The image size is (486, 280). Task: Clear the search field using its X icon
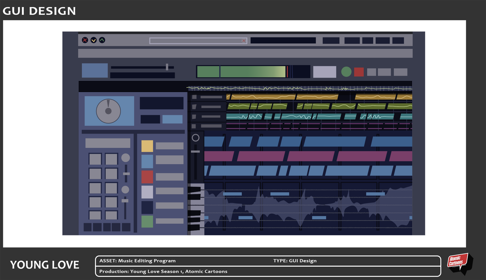point(244,41)
